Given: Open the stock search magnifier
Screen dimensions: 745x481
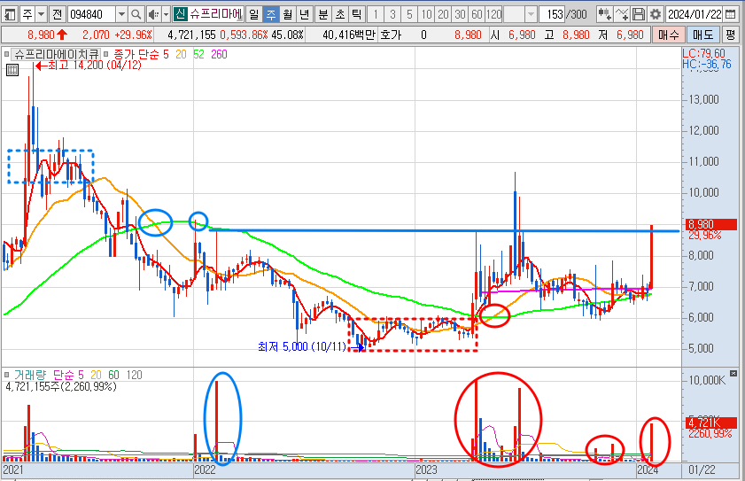Looking at the screenshot, I should pyautogui.click(x=136, y=15).
